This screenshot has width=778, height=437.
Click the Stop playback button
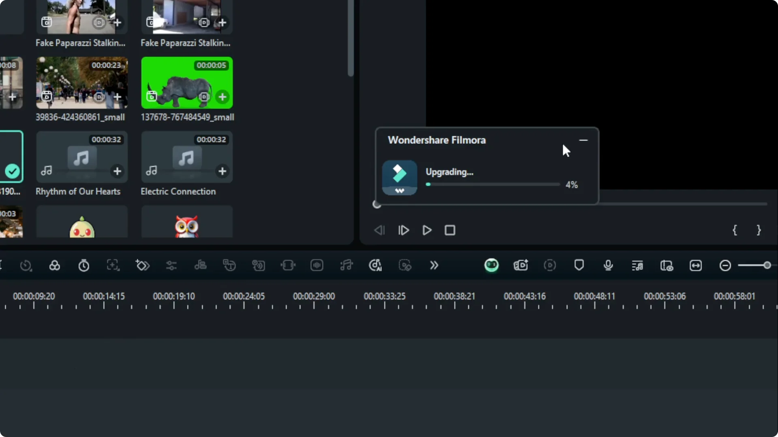tap(450, 230)
